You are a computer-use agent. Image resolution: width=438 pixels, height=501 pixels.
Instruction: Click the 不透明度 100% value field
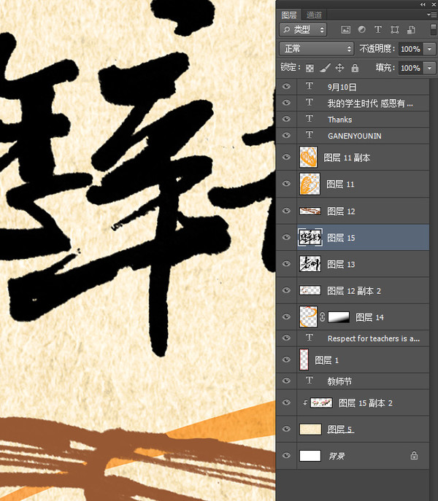(x=410, y=49)
